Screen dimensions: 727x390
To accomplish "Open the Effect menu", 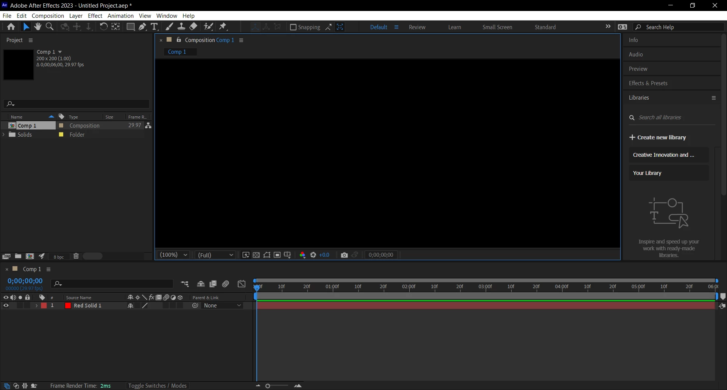I will (x=95, y=16).
